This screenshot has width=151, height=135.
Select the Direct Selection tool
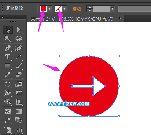point(19,30)
